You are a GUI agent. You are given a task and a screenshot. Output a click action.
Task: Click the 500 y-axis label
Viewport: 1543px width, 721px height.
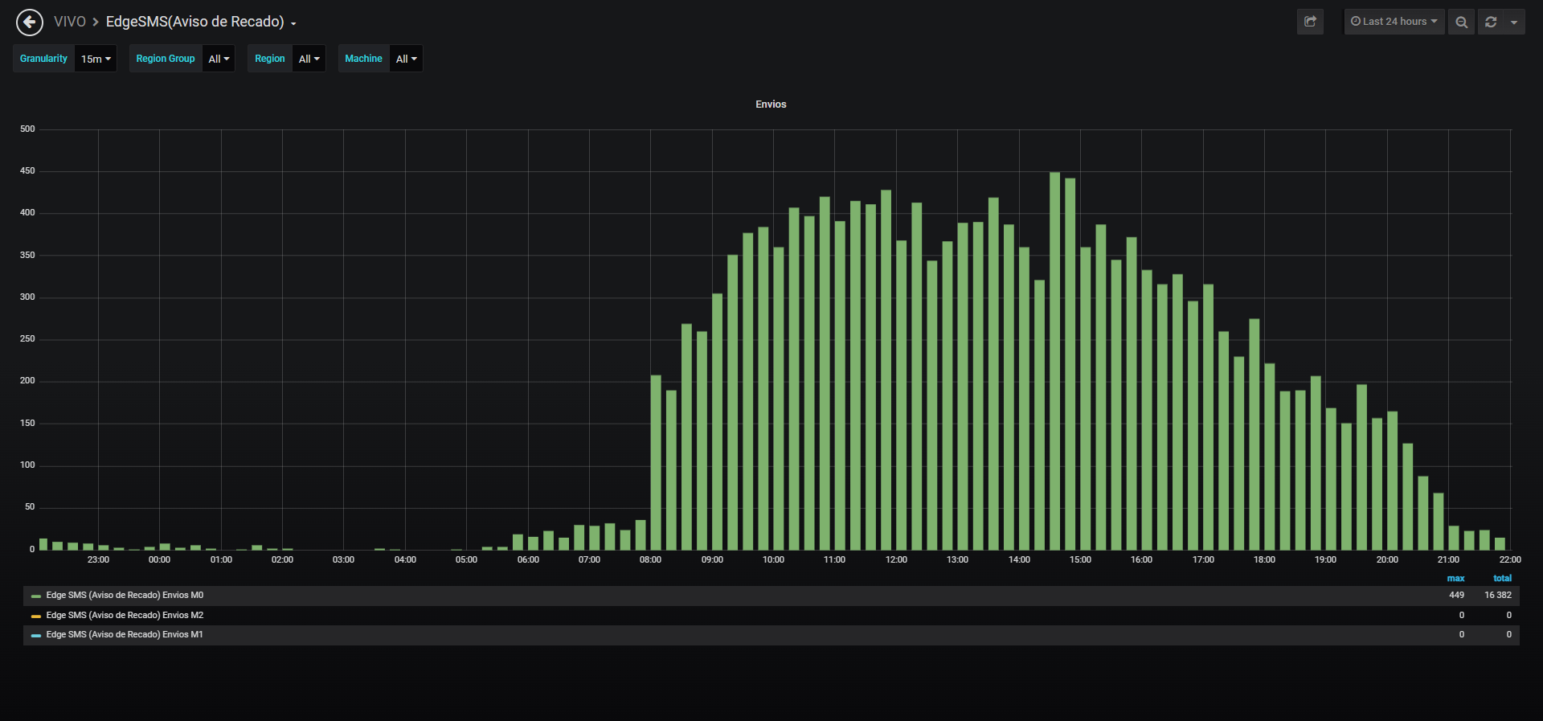[x=27, y=129]
